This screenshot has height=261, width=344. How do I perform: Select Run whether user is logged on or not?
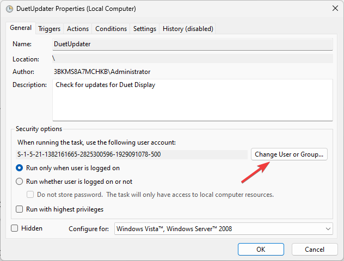point(20,182)
